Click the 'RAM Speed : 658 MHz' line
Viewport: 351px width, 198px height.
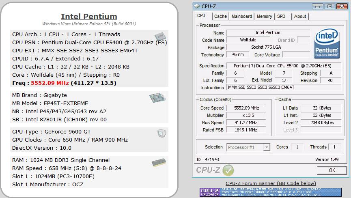point(67,168)
